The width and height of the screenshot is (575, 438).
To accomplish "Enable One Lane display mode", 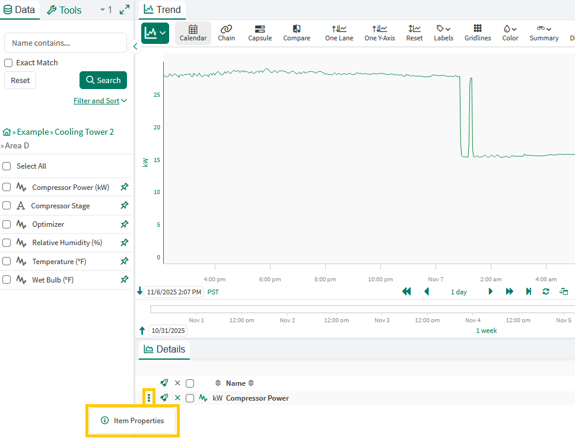I will click(x=339, y=33).
